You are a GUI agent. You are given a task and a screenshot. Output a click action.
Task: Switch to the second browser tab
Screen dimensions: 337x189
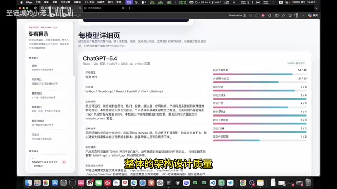pos(104,8)
